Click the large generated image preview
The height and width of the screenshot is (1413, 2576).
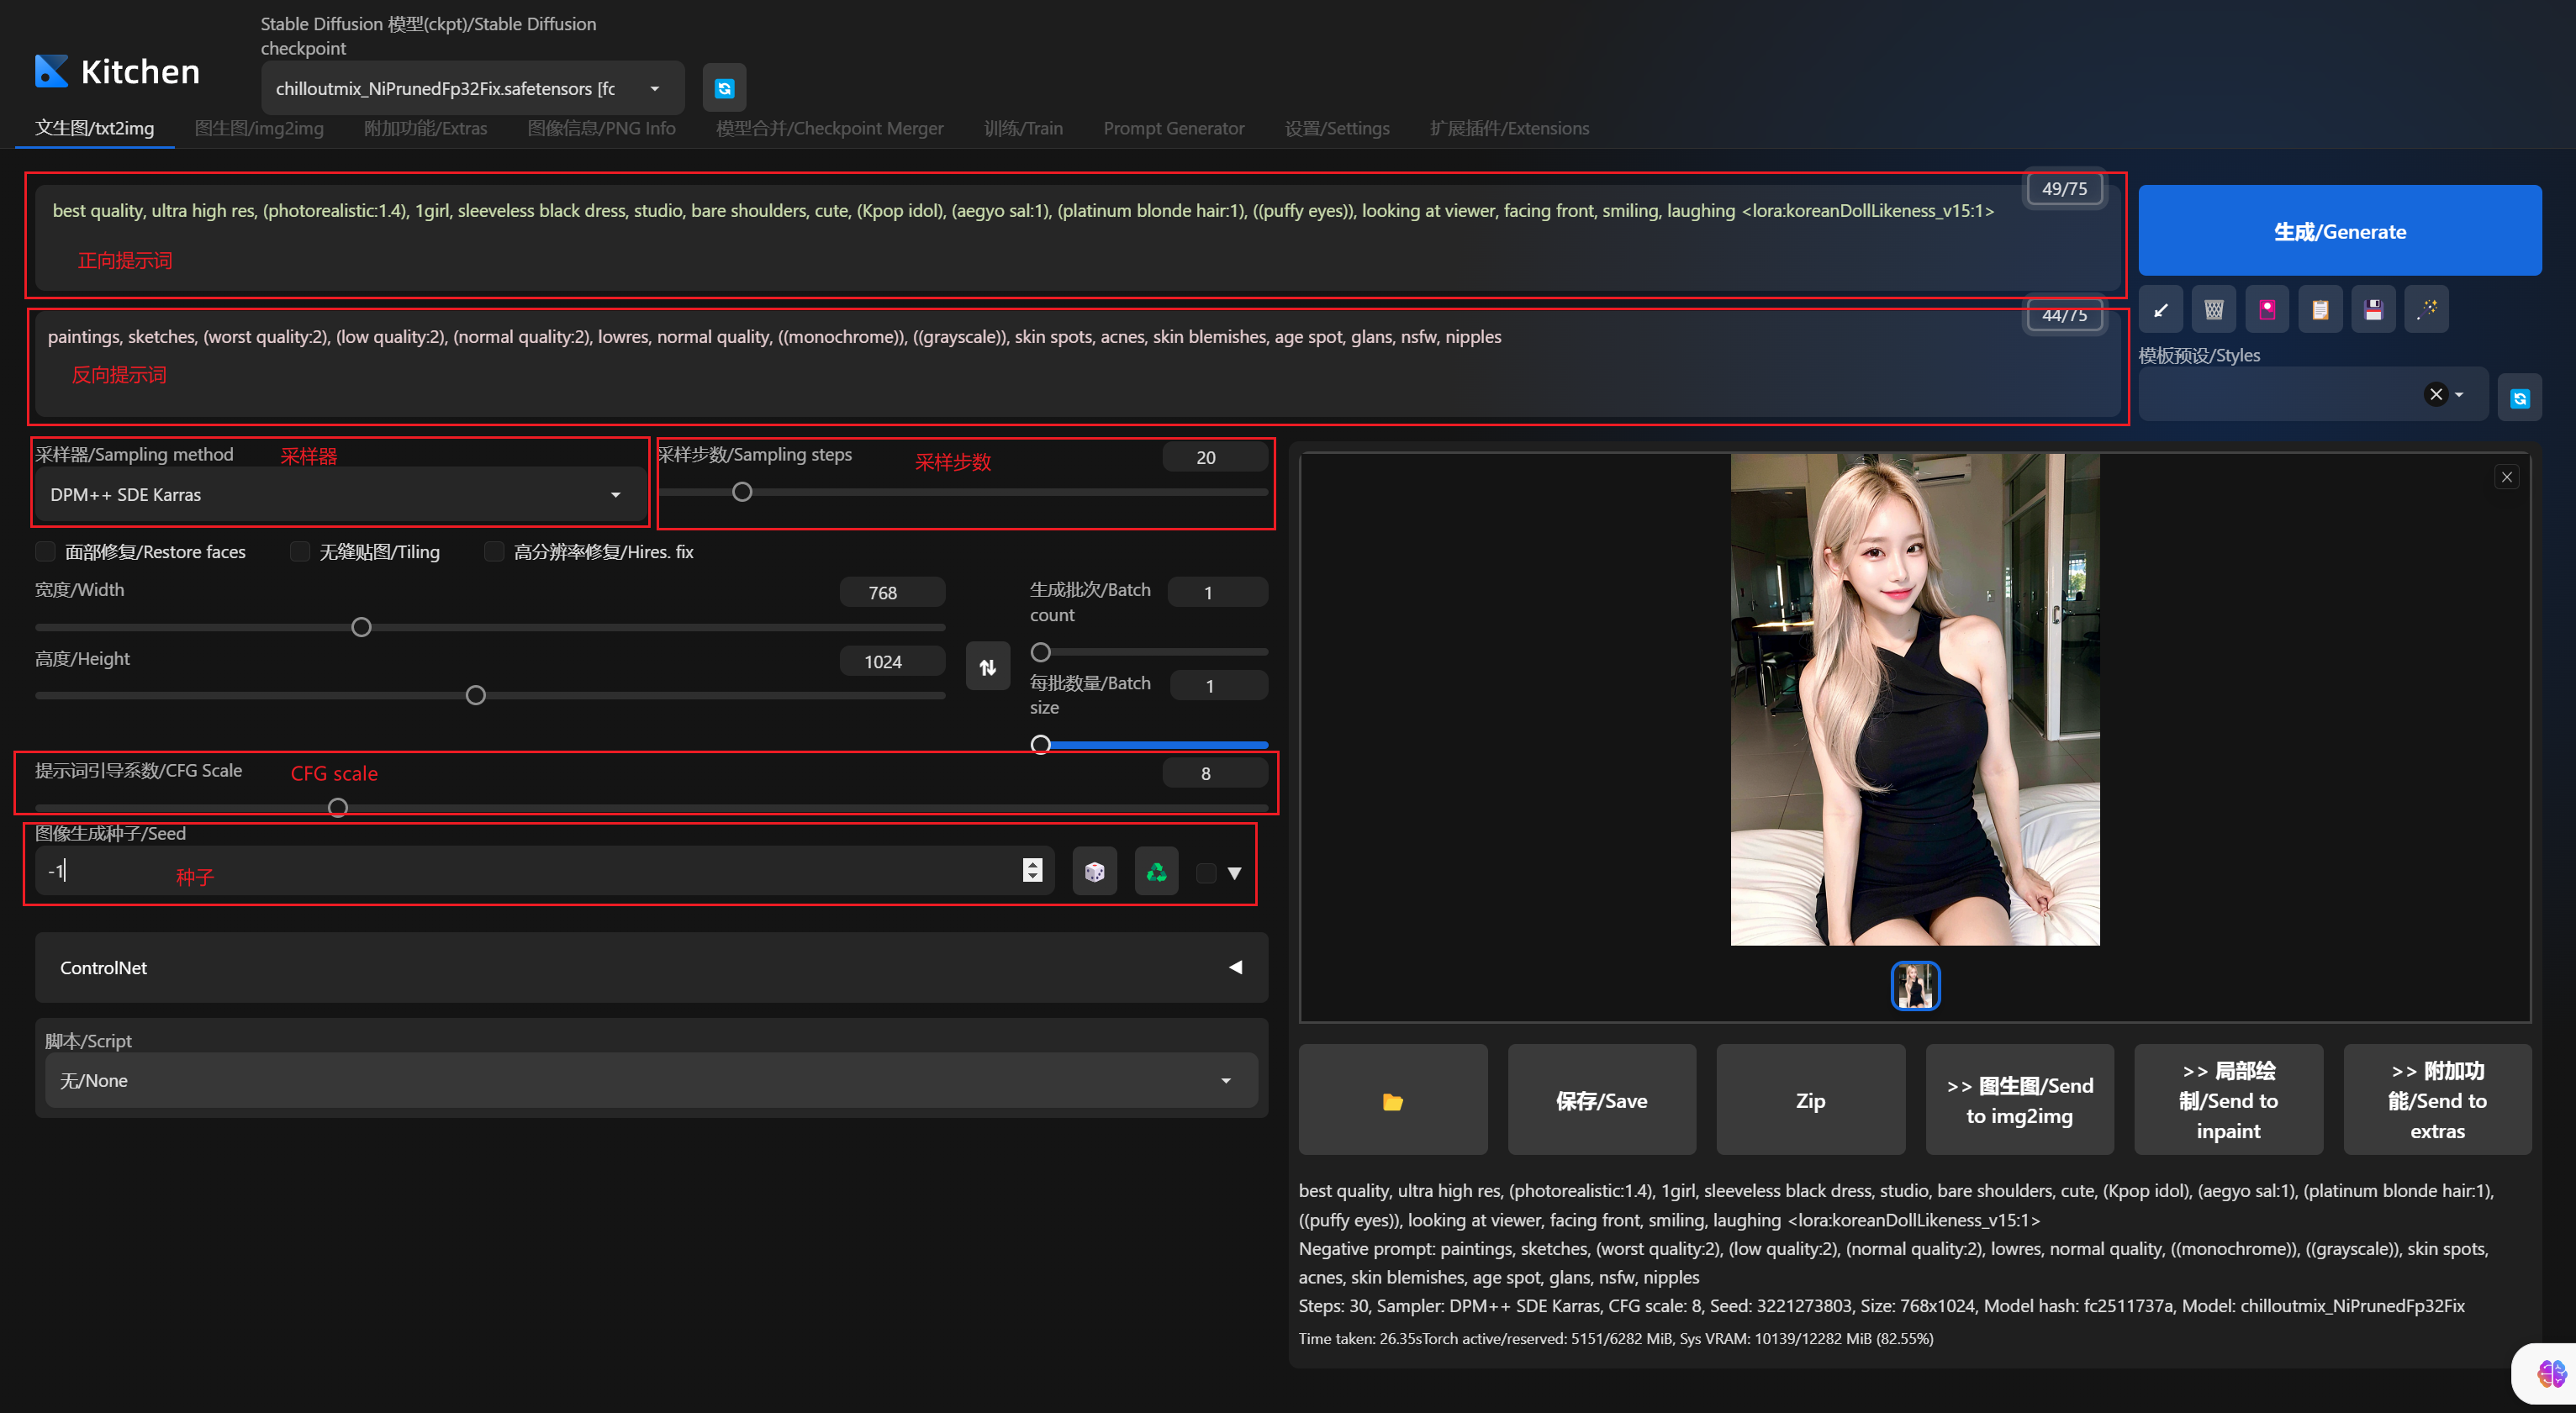click(x=1914, y=699)
